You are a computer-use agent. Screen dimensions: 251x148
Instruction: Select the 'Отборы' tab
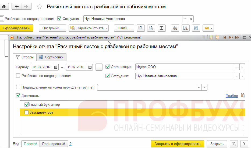25,57
